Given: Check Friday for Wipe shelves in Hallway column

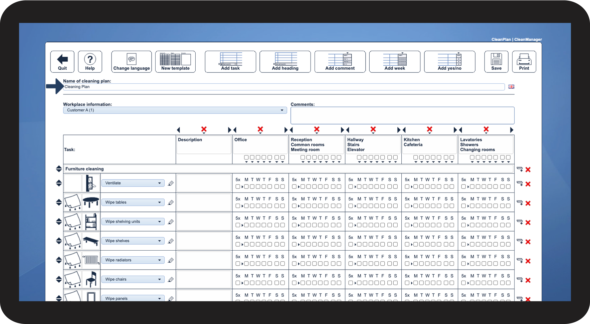Looking at the screenshot, I should coord(383,245).
